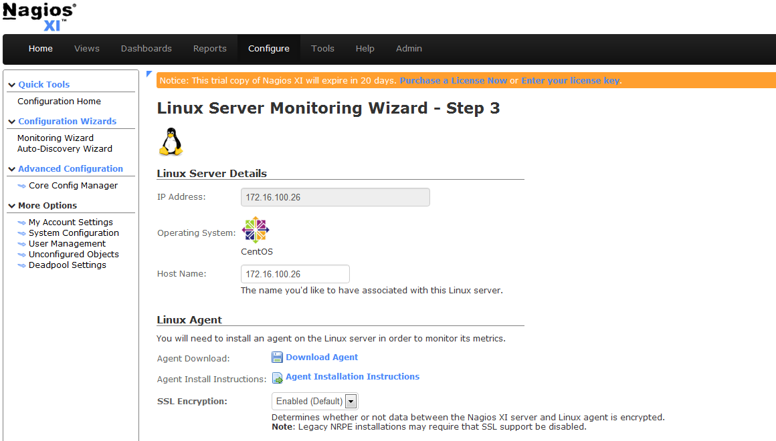This screenshot has height=441, width=776.
Task: Open User Management
Action: click(x=67, y=244)
